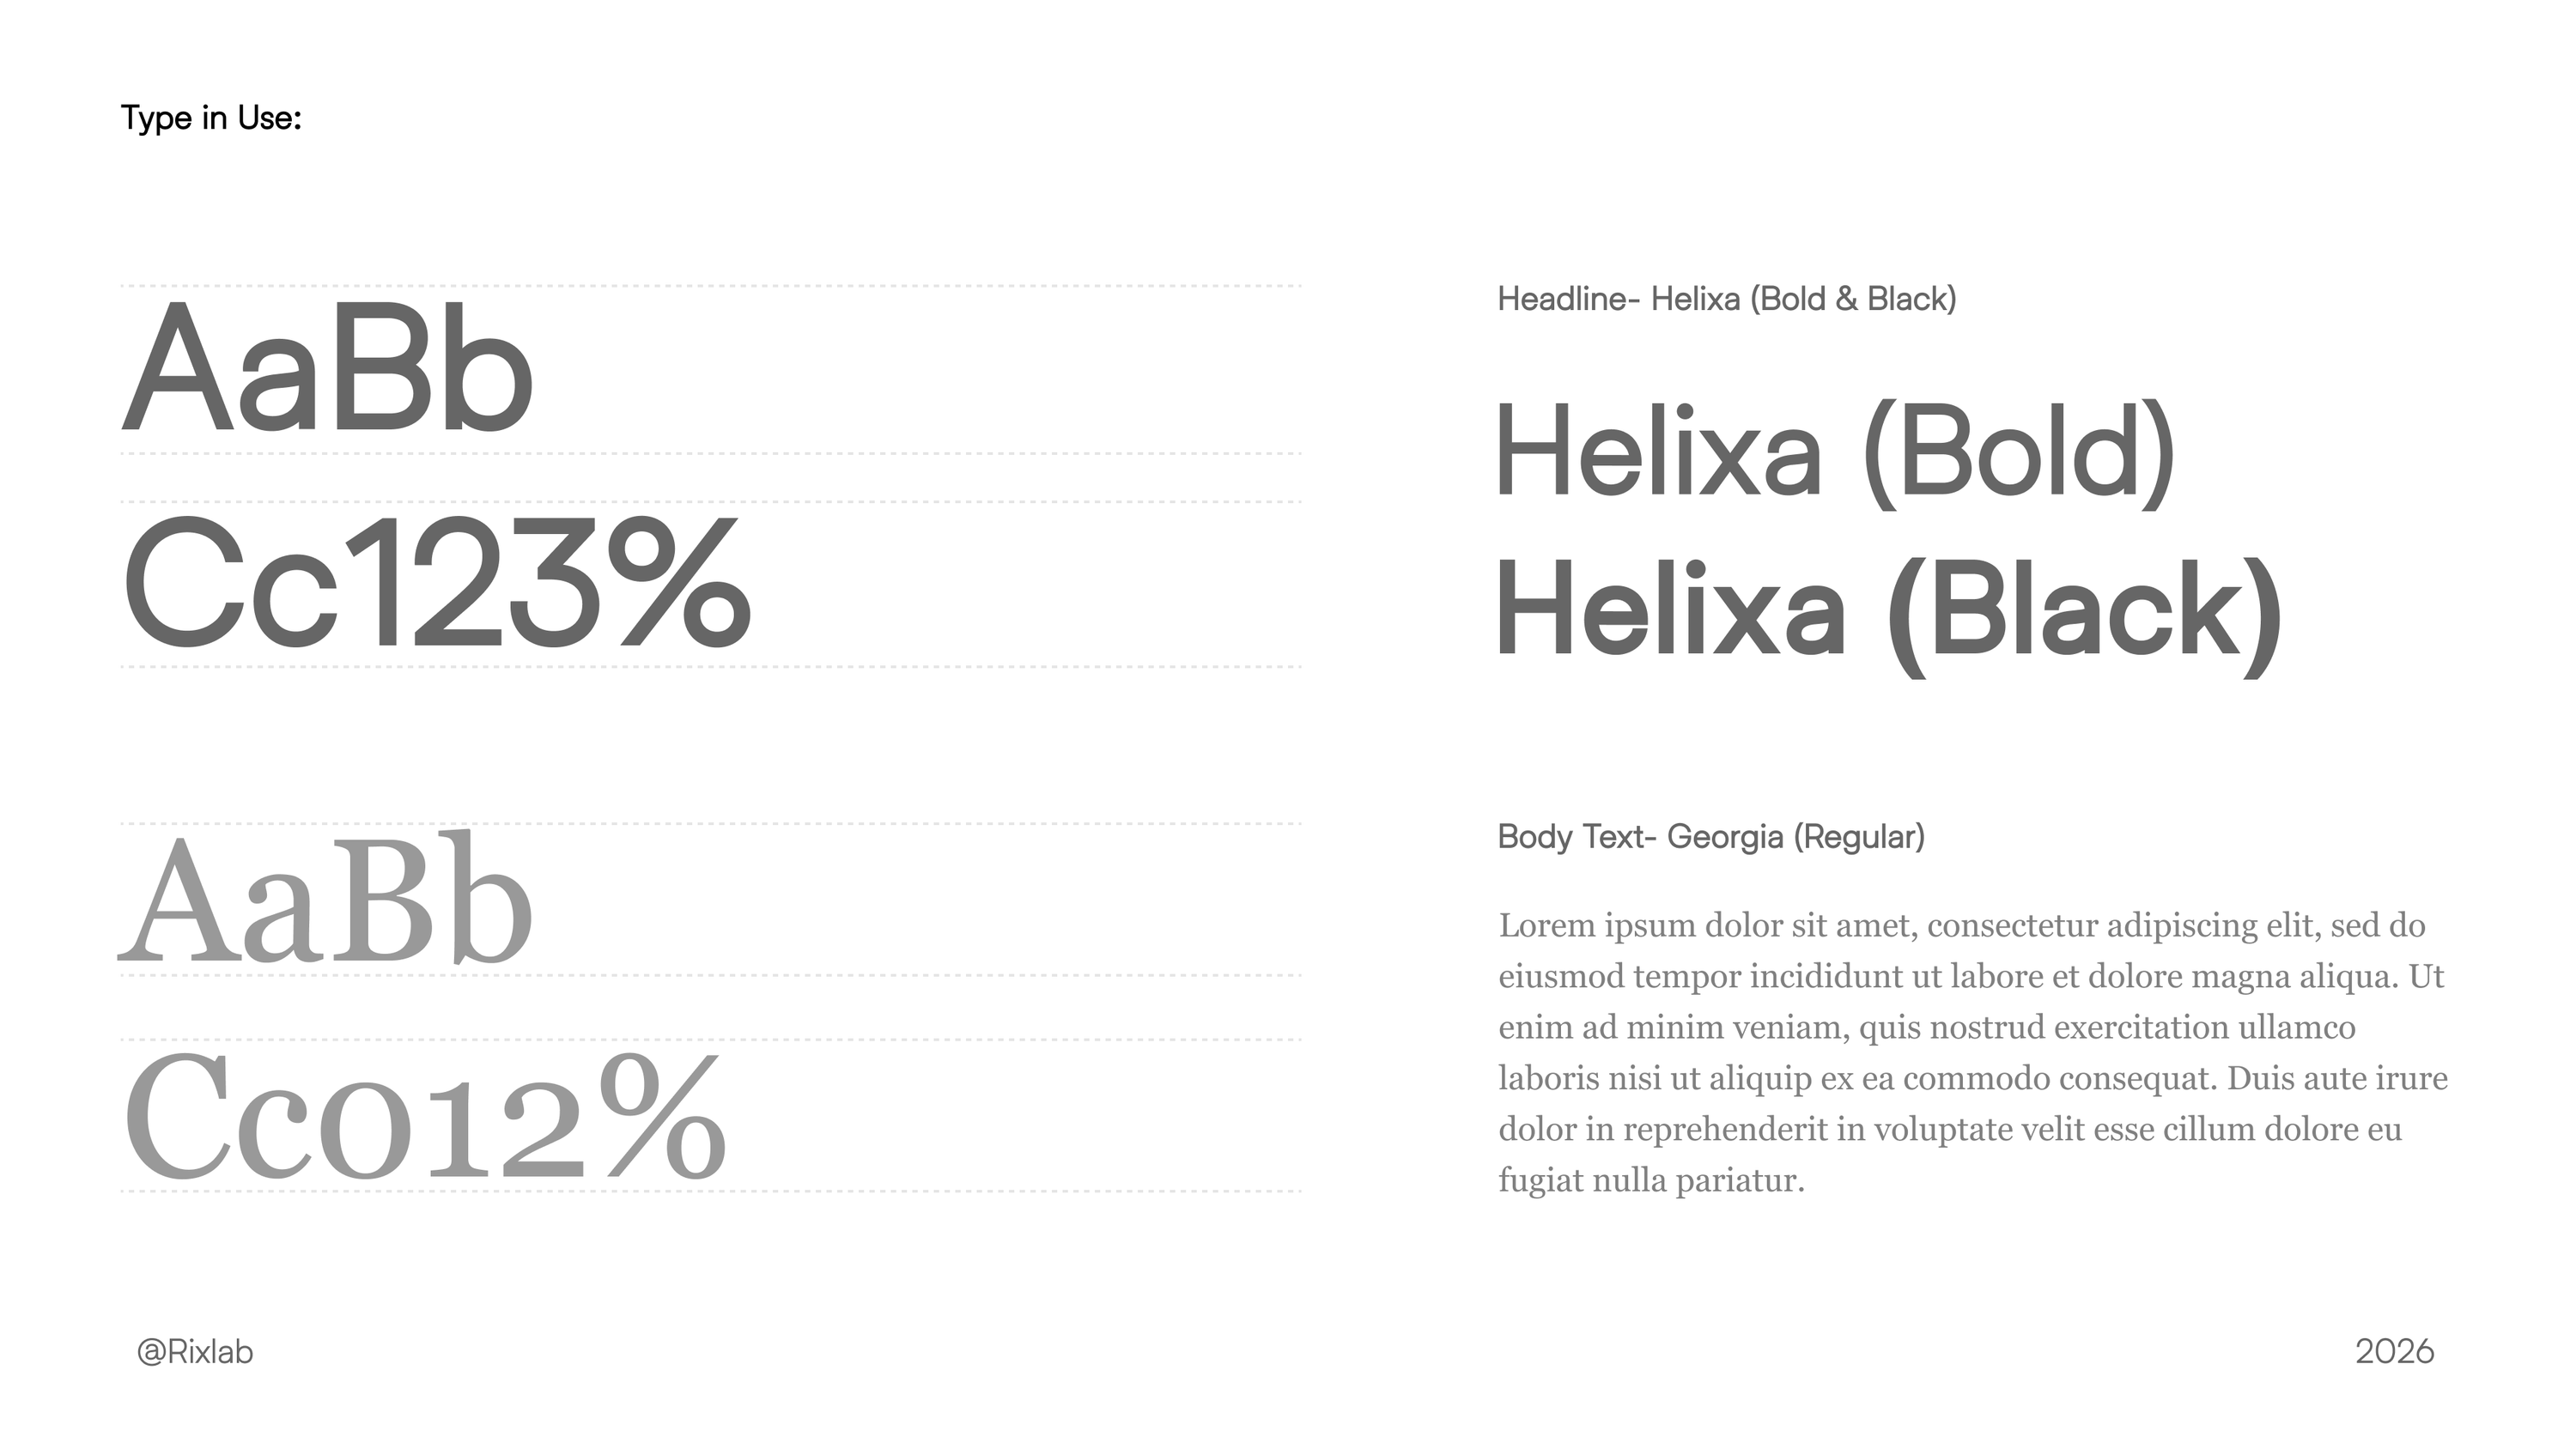
Task: Click the 'Type in Use:' heading
Action: click(211, 119)
